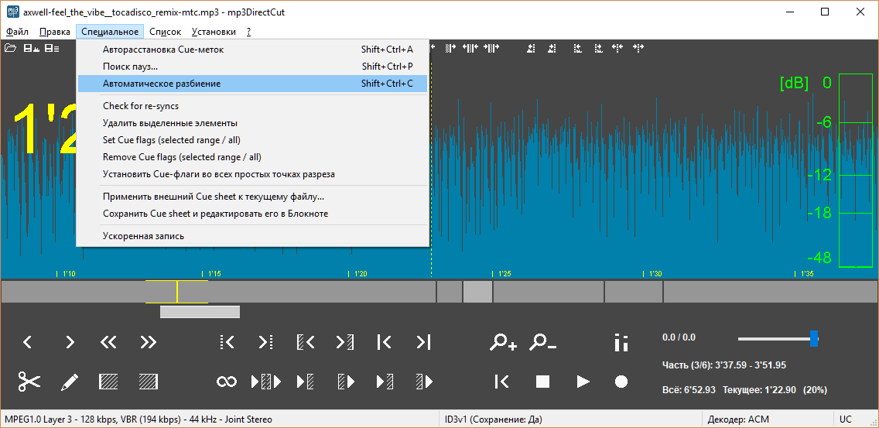
Task: Go to file start button beside the zoom icons
Action: 384,341
